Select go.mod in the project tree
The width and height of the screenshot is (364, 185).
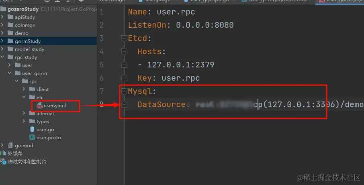pyautogui.click(x=24, y=146)
